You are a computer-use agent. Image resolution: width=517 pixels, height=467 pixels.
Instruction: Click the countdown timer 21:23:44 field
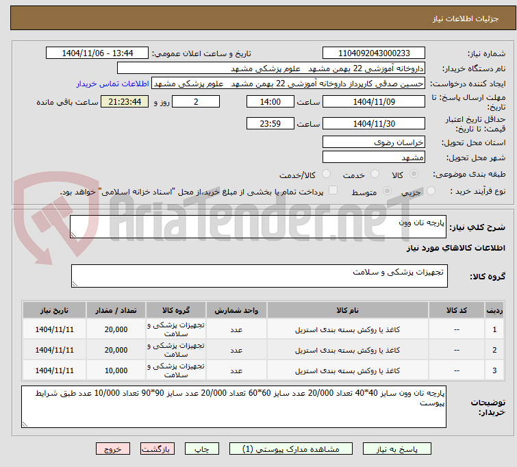coord(125,101)
